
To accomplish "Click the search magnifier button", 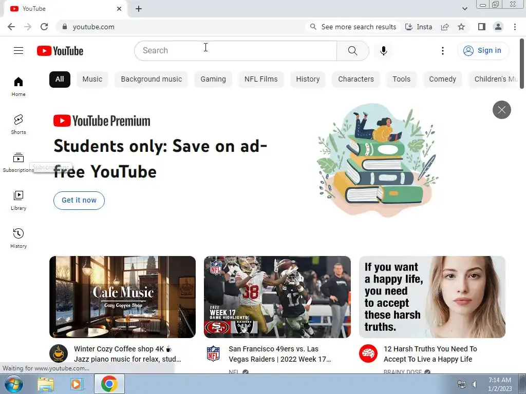I will click(352, 51).
